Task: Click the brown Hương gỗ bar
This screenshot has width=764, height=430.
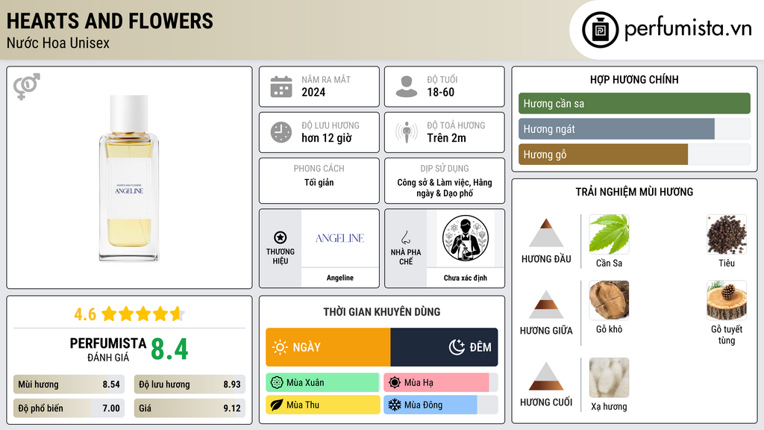Action: point(603,155)
